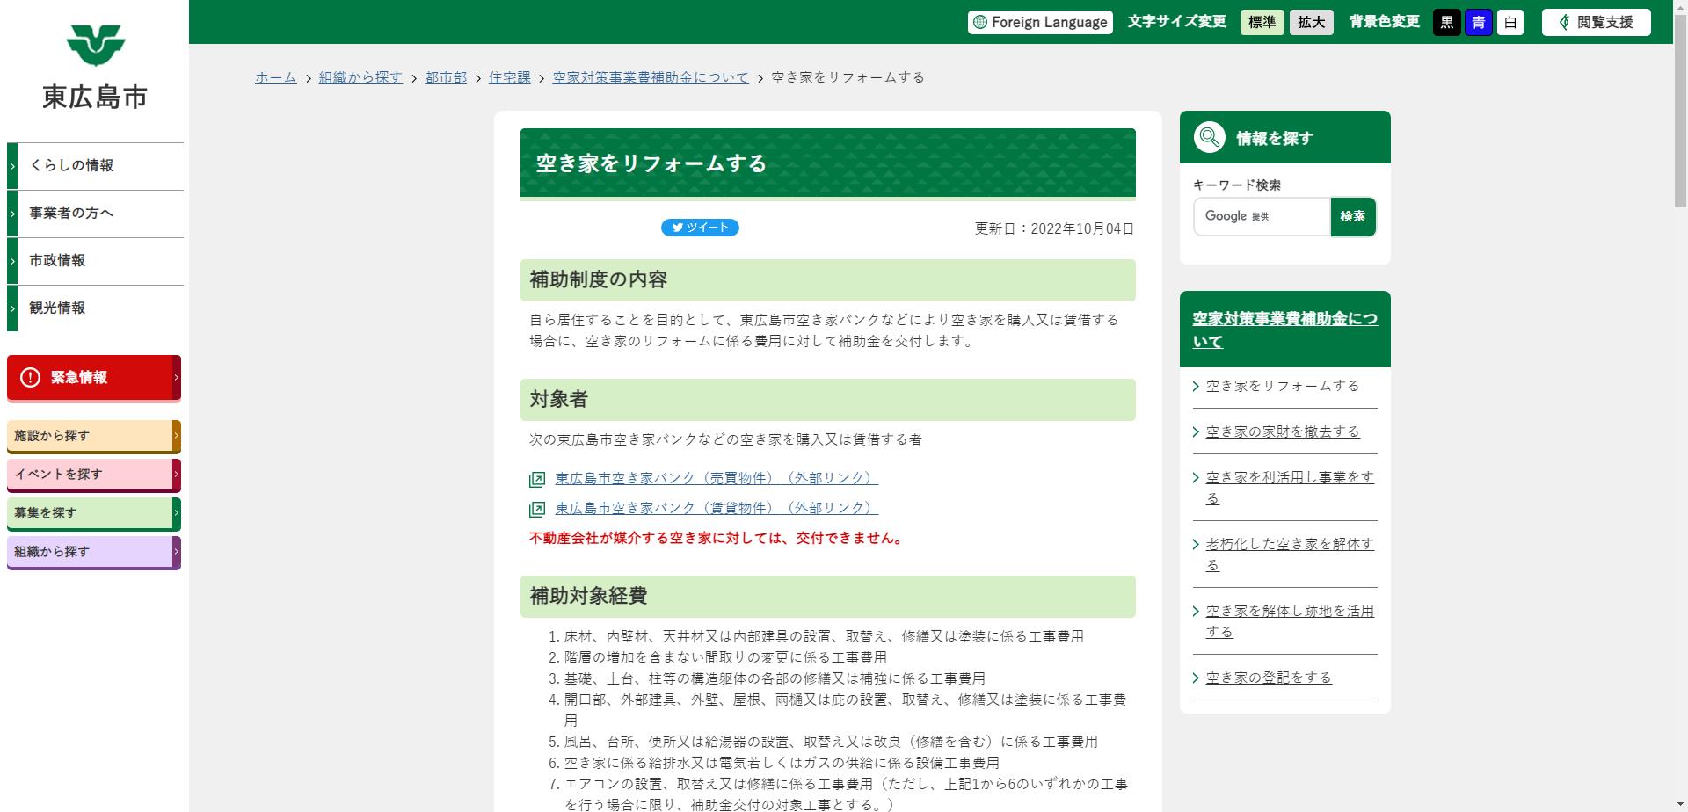
Task: Open 観光情報 menu
Action: pos(95,308)
